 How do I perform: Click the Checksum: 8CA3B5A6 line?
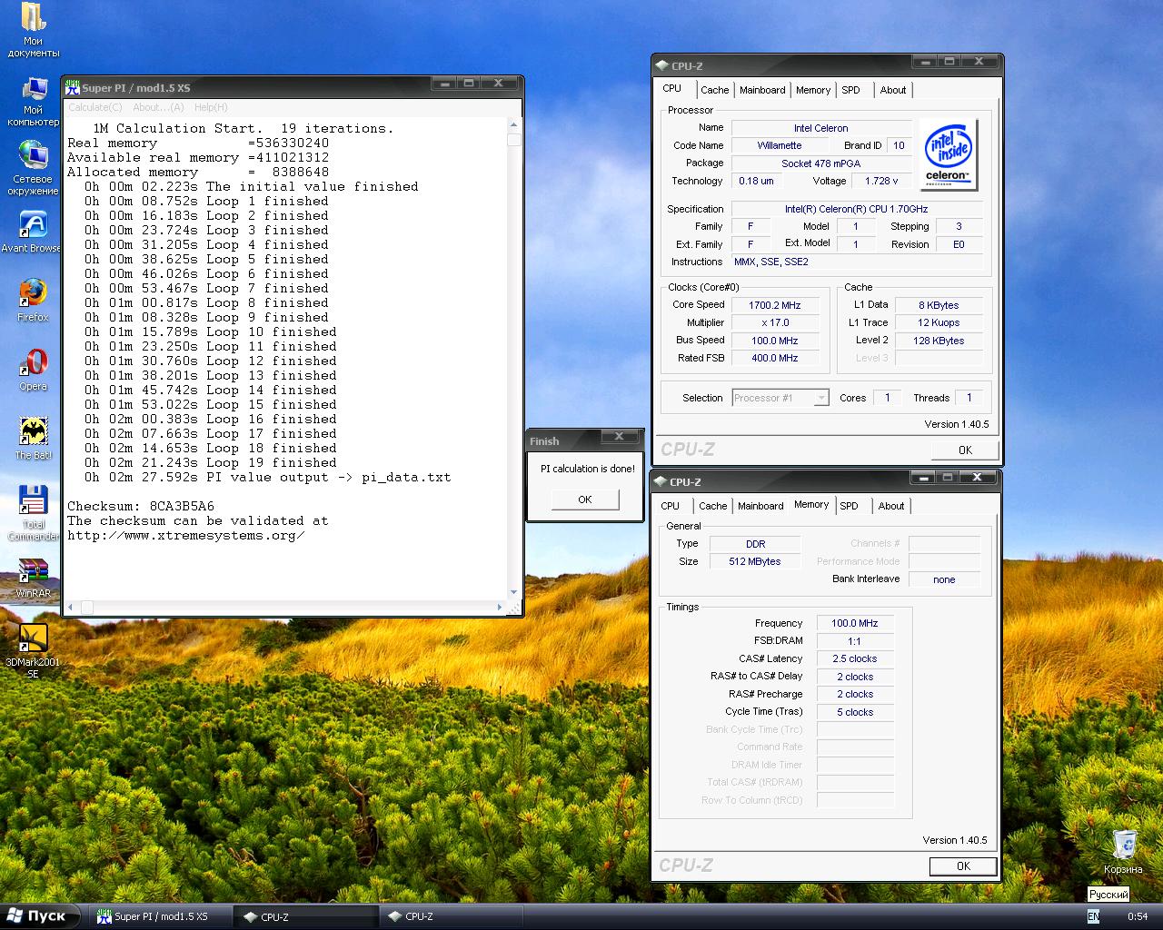pyautogui.click(x=141, y=506)
